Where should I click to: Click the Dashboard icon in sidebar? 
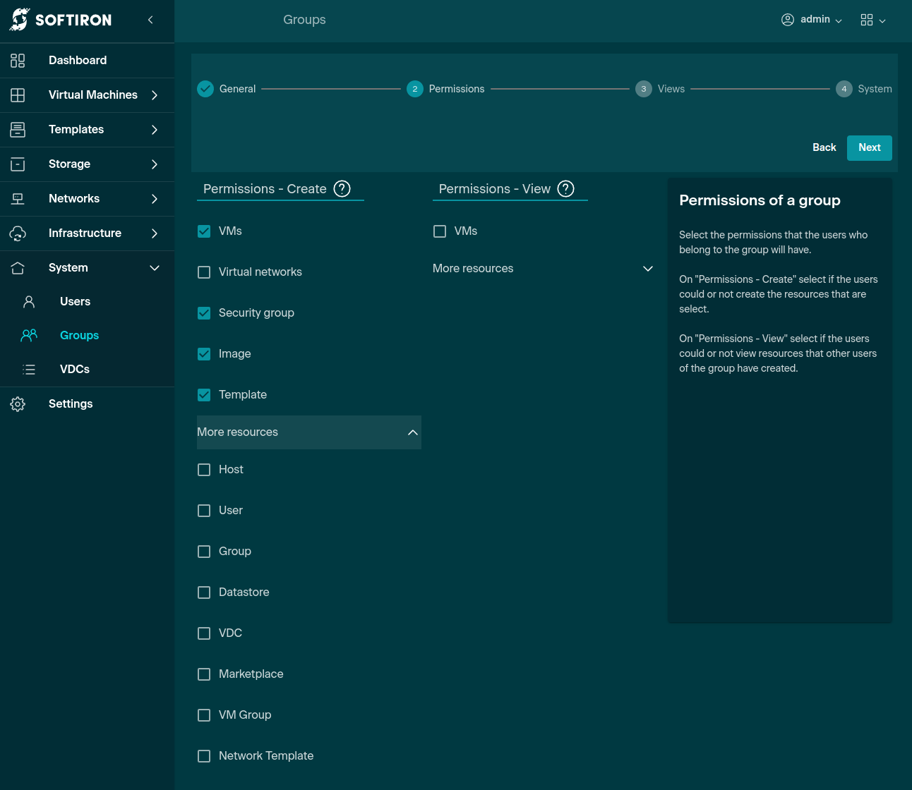point(18,61)
